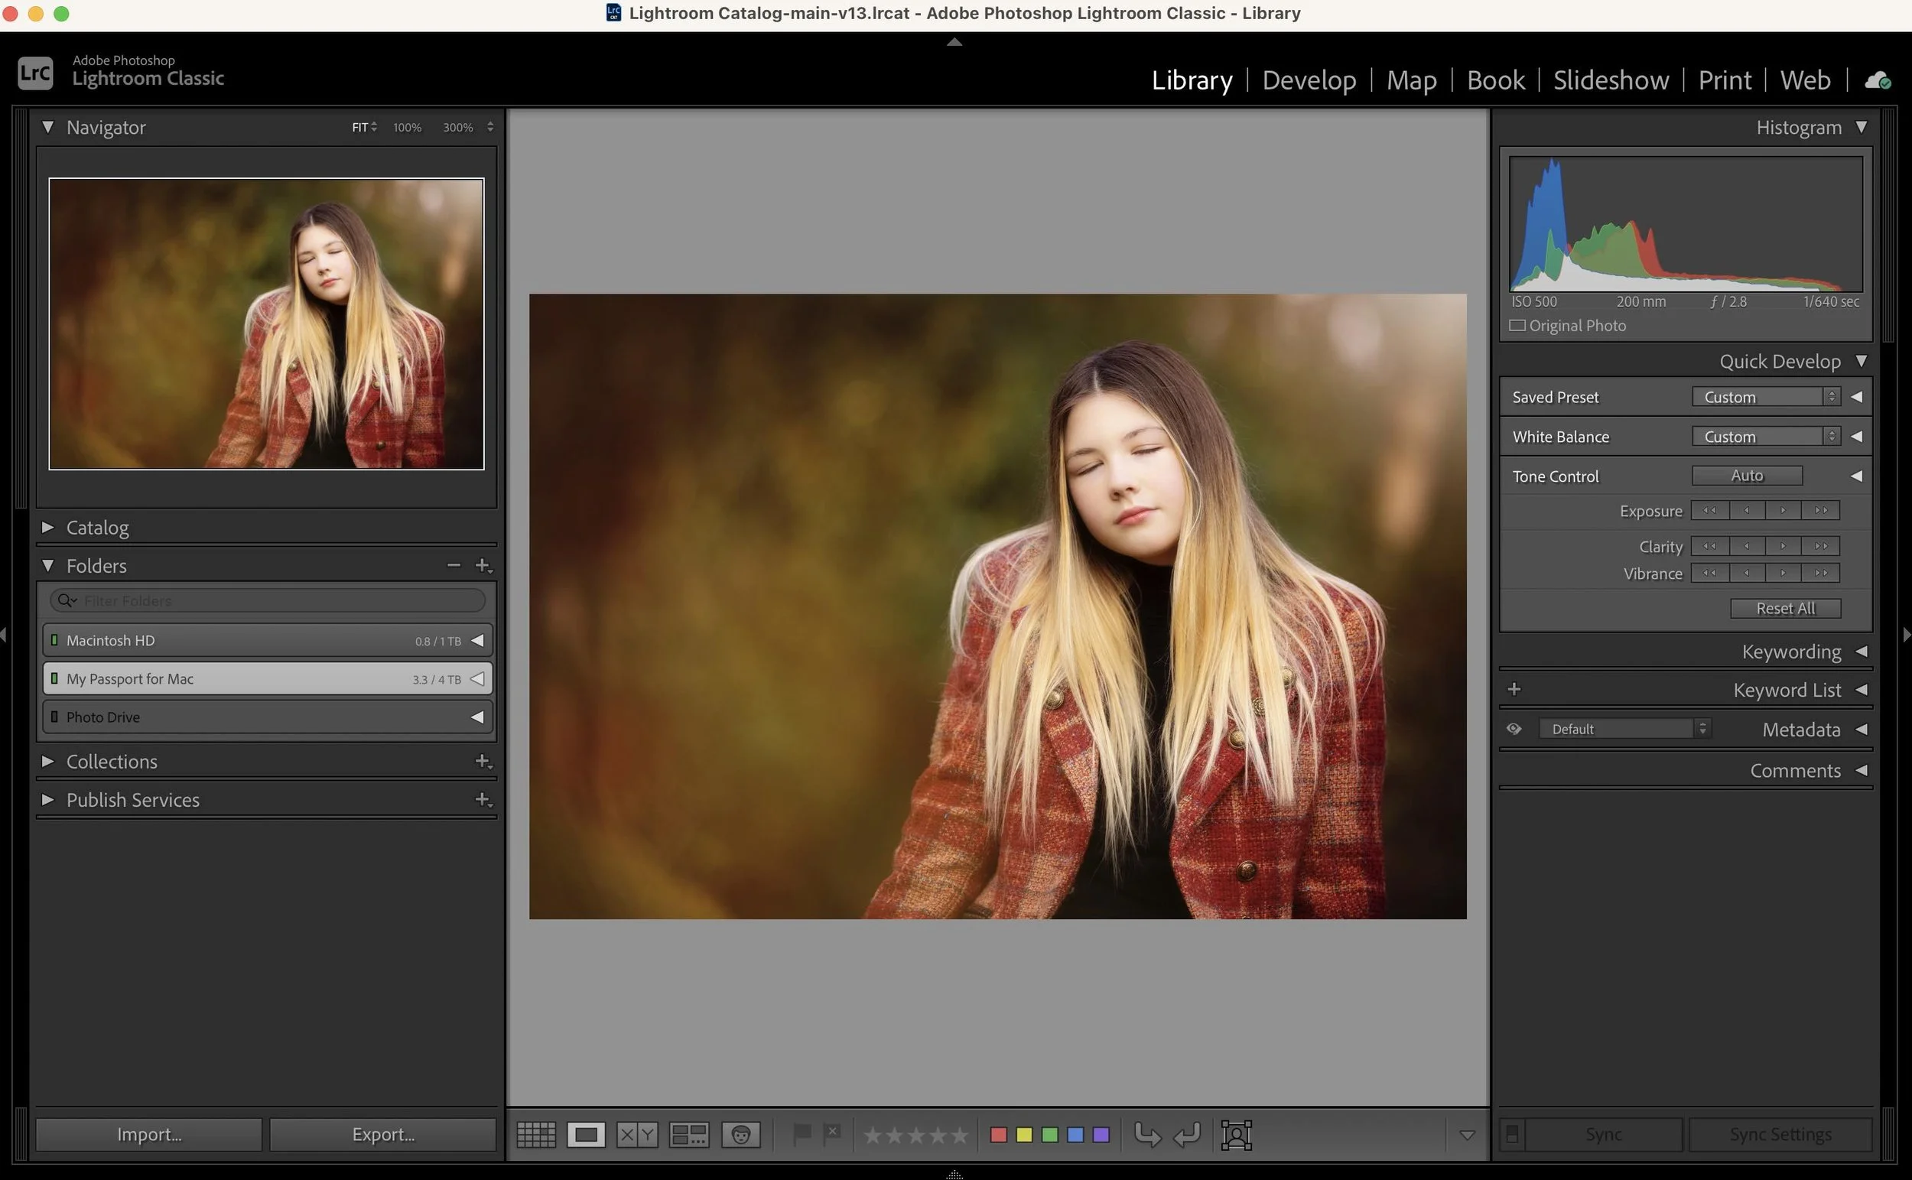Open Survey view icon
The image size is (1912, 1180).
pyautogui.click(x=689, y=1135)
